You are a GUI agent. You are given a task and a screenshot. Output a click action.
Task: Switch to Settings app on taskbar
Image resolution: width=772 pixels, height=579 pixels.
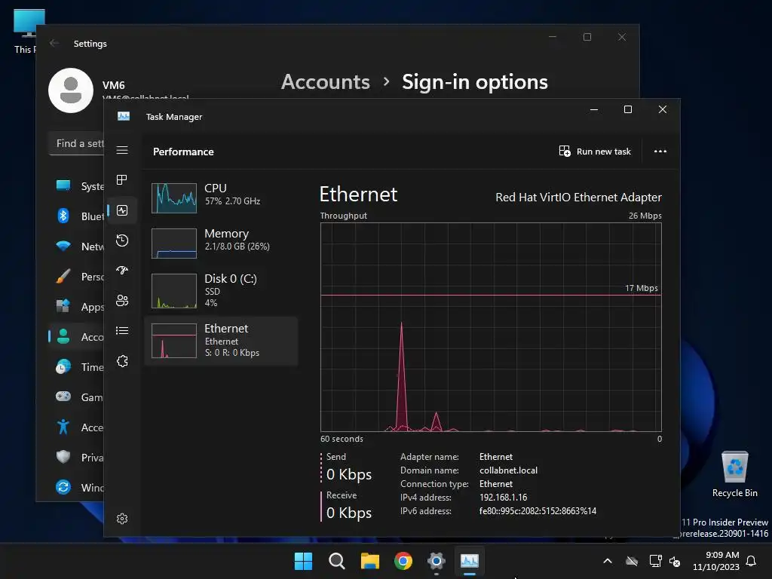437,561
